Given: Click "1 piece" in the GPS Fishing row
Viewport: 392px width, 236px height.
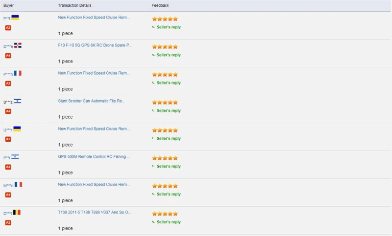Looking at the screenshot, I should 66,172.
